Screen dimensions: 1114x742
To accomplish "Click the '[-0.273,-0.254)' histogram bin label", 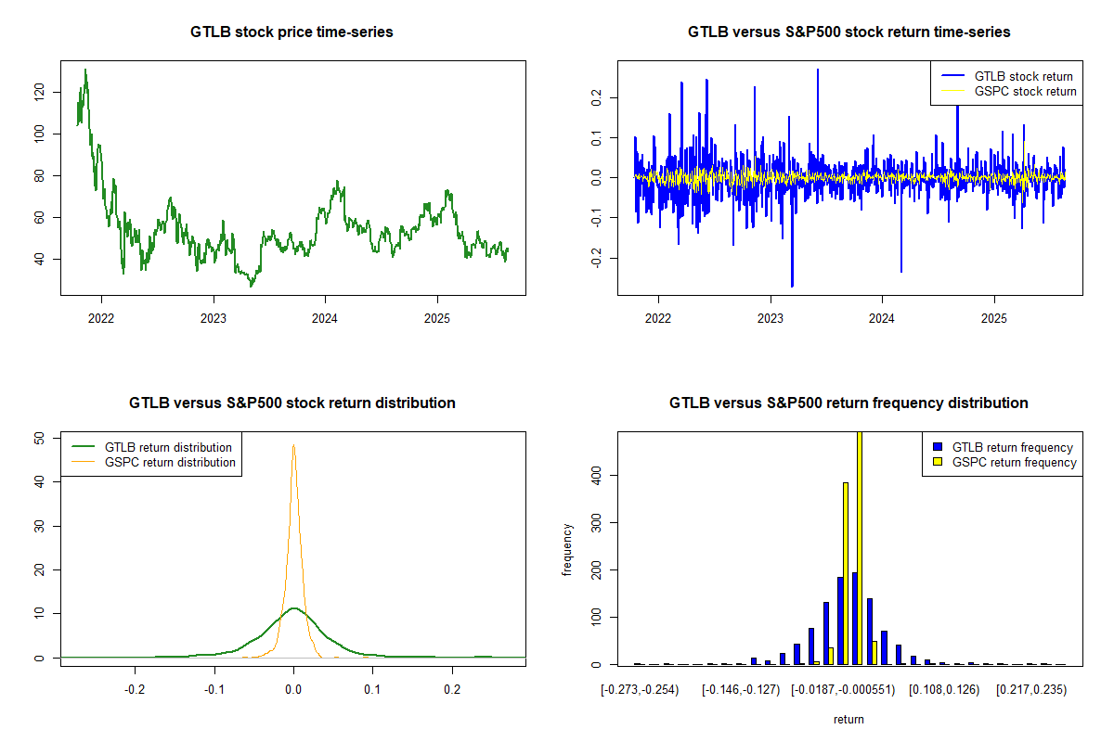I will click(x=640, y=691).
